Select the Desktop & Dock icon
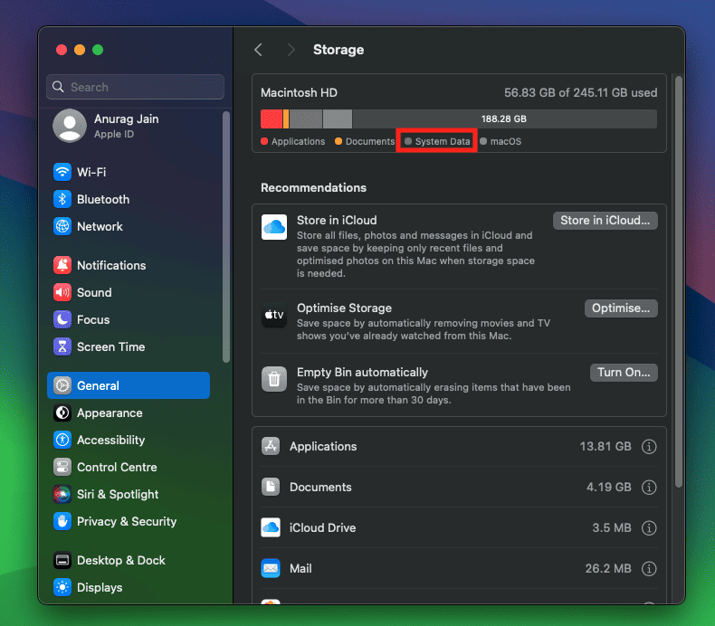 (x=62, y=560)
